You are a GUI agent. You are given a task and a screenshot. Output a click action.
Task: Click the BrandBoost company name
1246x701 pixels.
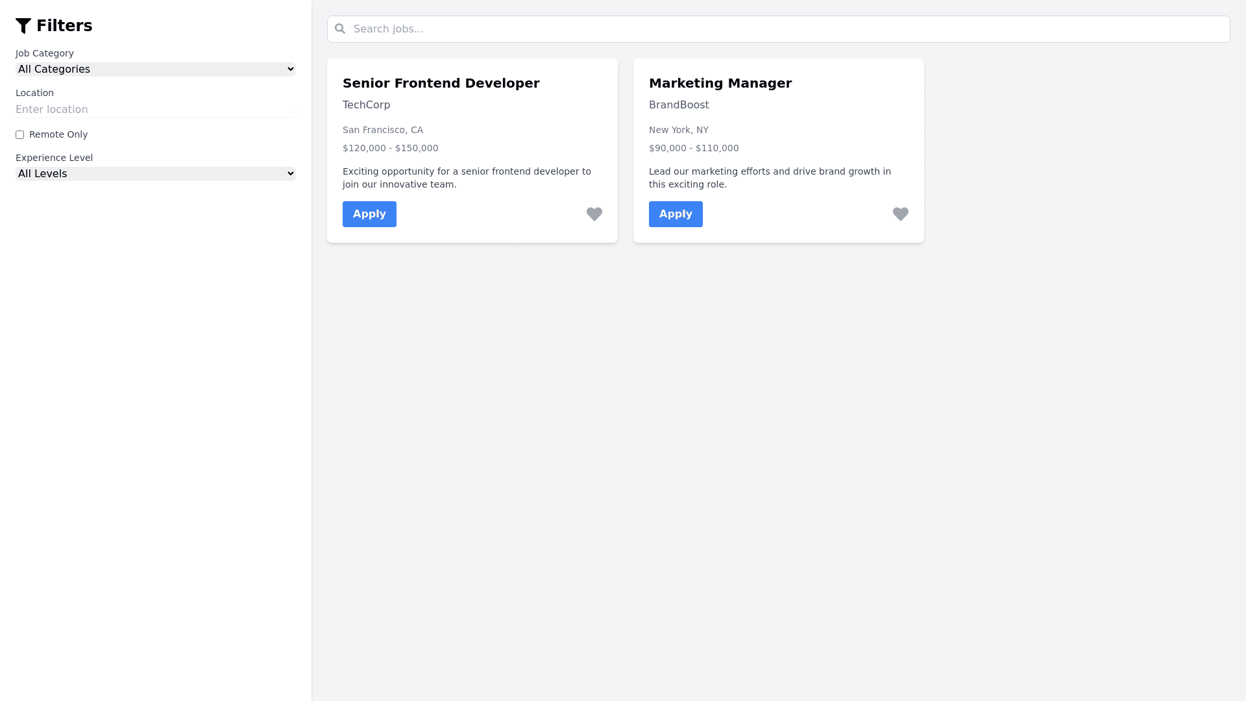(679, 105)
